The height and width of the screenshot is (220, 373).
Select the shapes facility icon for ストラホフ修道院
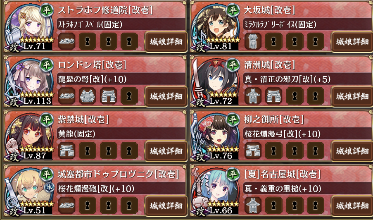point(67,42)
